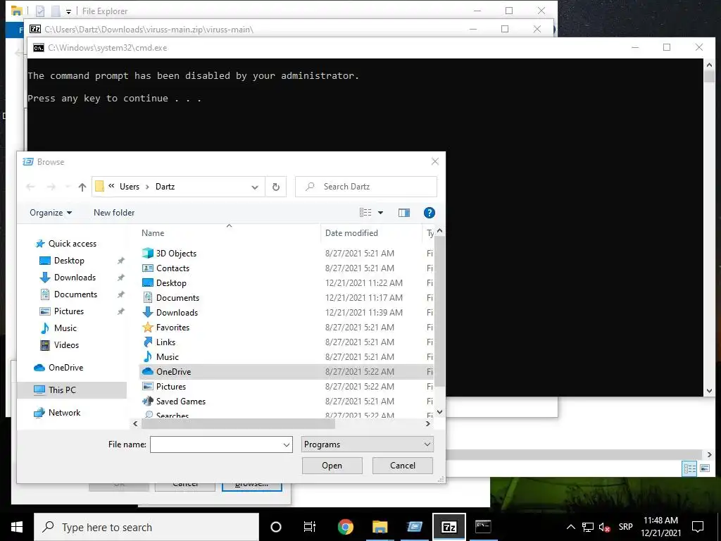The height and width of the screenshot is (541, 721).
Task: Click the cmd.exe title bar icon
Action: (x=39, y=48)
